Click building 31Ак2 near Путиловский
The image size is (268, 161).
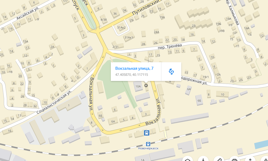(x=121, y=27)
